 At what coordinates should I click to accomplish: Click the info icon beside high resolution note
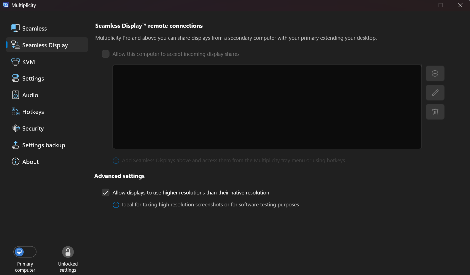click(116, 205)
